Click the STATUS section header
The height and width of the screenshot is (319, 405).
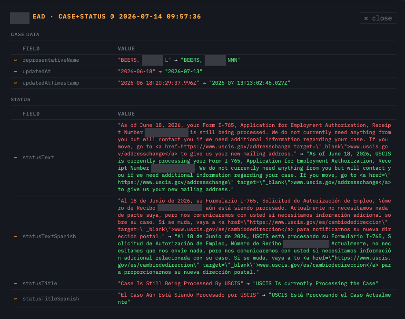click(20, 100)
